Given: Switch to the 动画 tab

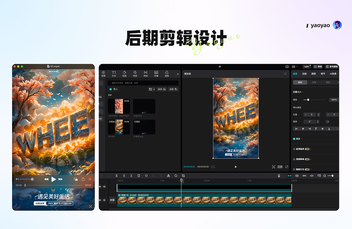Looking at the screenshot, I should (x=304, y=74).
